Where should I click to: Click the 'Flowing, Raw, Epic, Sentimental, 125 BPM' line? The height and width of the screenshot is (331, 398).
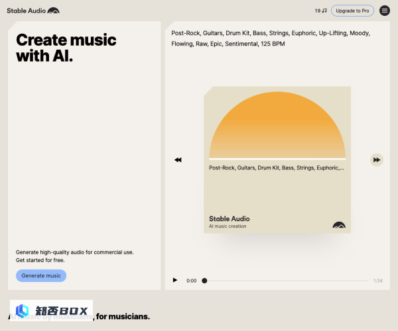point(228,44)
